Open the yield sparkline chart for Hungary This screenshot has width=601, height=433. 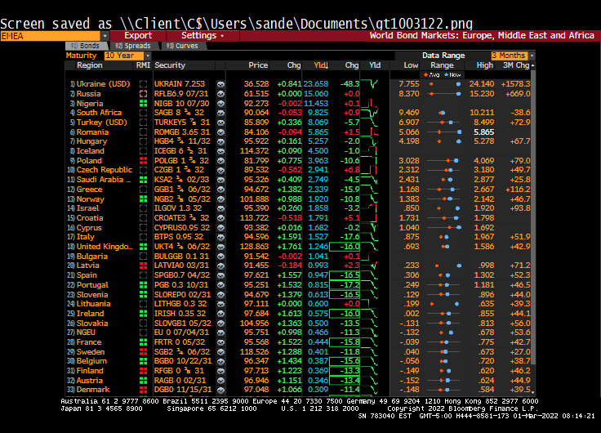tap(375, 141)
